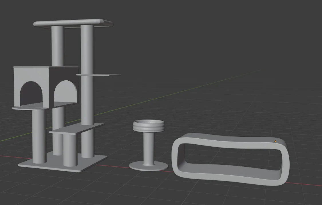Screen dimensions: 322x205
Task: Select the left arched doorway of the cat house
Action: coord(31,93)
